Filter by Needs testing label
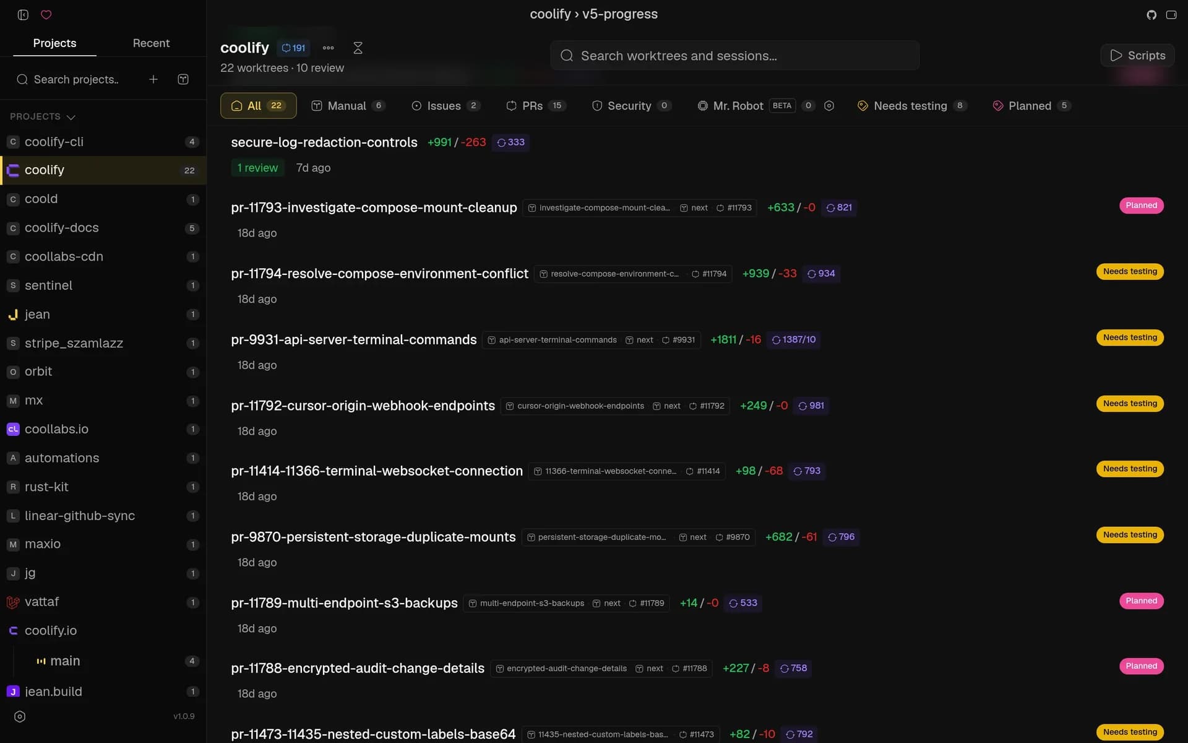Viewport: 1188px width, 743px height. (x=912, y=106)
